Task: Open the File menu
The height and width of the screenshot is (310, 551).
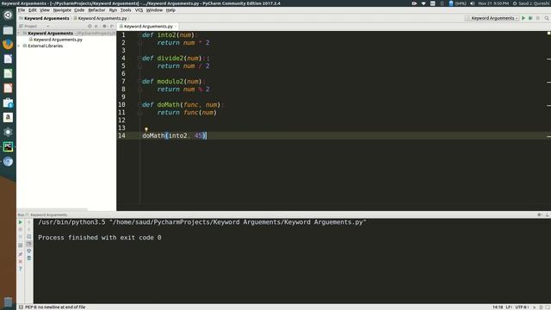Action: coord(22,10)
